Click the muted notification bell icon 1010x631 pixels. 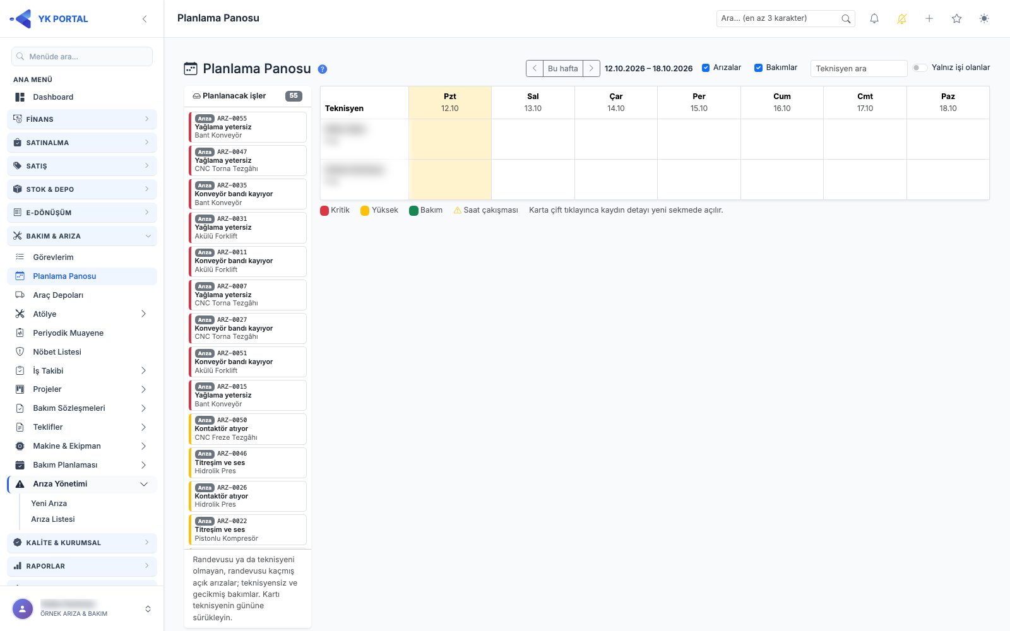(x=901, y=19)
